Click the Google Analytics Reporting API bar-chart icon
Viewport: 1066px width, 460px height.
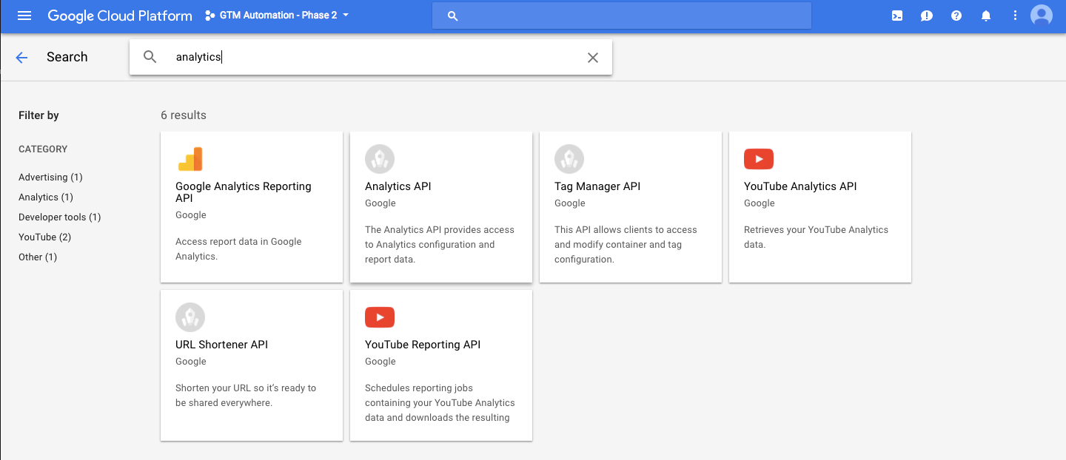[190, 159]
